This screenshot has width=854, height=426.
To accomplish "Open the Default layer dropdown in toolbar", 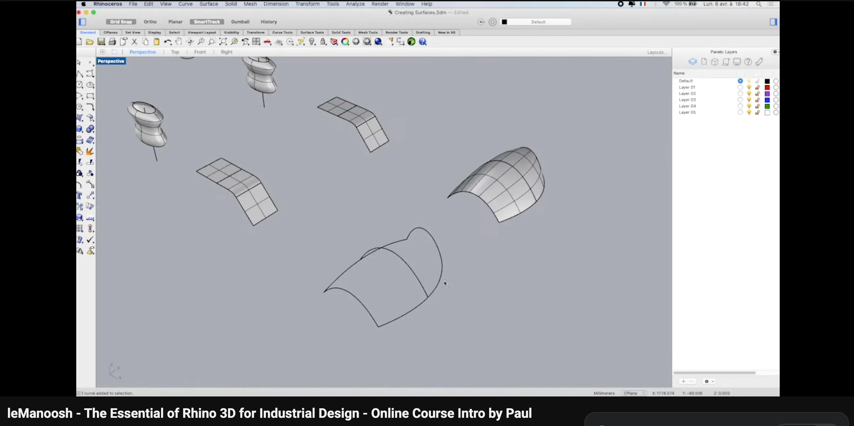I will (x=538, y=22).
